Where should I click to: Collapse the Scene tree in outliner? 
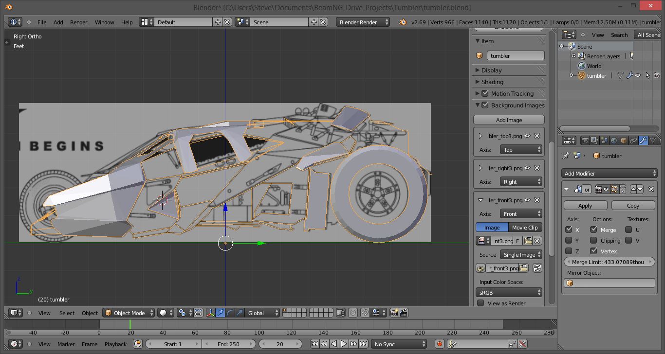[x=562, y=46]
